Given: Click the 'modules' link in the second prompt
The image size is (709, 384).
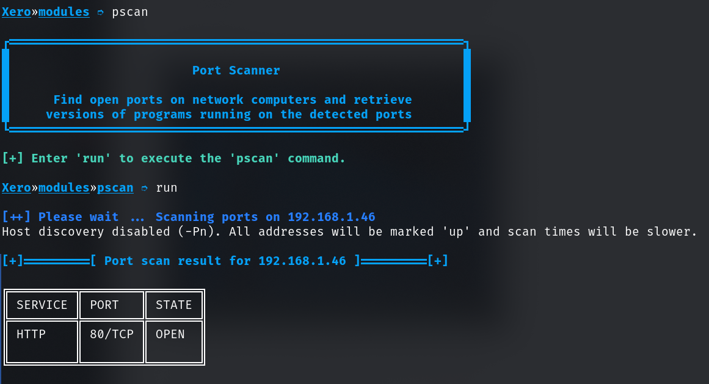Looking at the screenshot, I should coord(64,188).
